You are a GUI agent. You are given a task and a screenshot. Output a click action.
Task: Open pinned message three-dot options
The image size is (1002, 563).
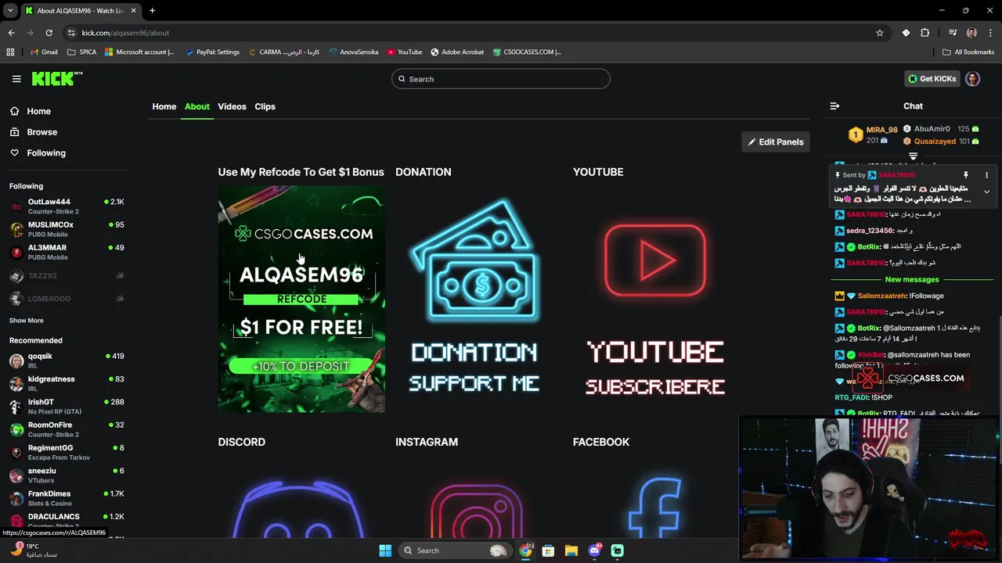click(986, 175)
